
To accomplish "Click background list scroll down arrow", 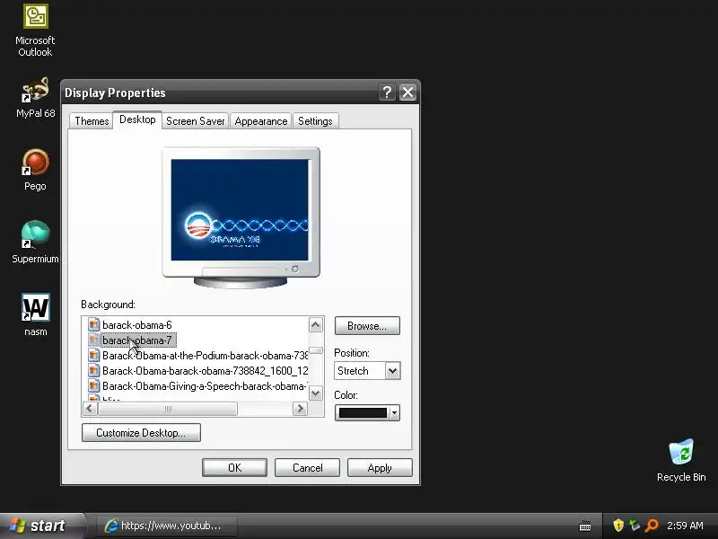I will point(316,393).
